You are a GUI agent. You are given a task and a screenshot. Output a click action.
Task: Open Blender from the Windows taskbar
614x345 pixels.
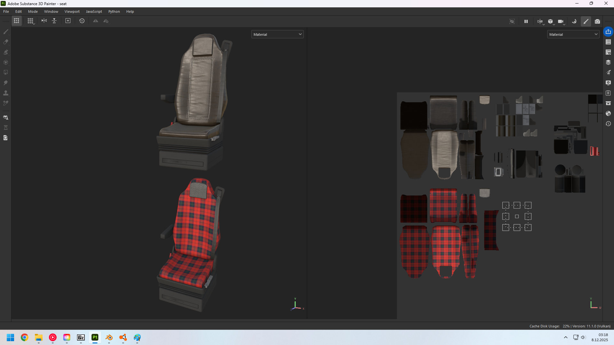[x=109, y=337]
